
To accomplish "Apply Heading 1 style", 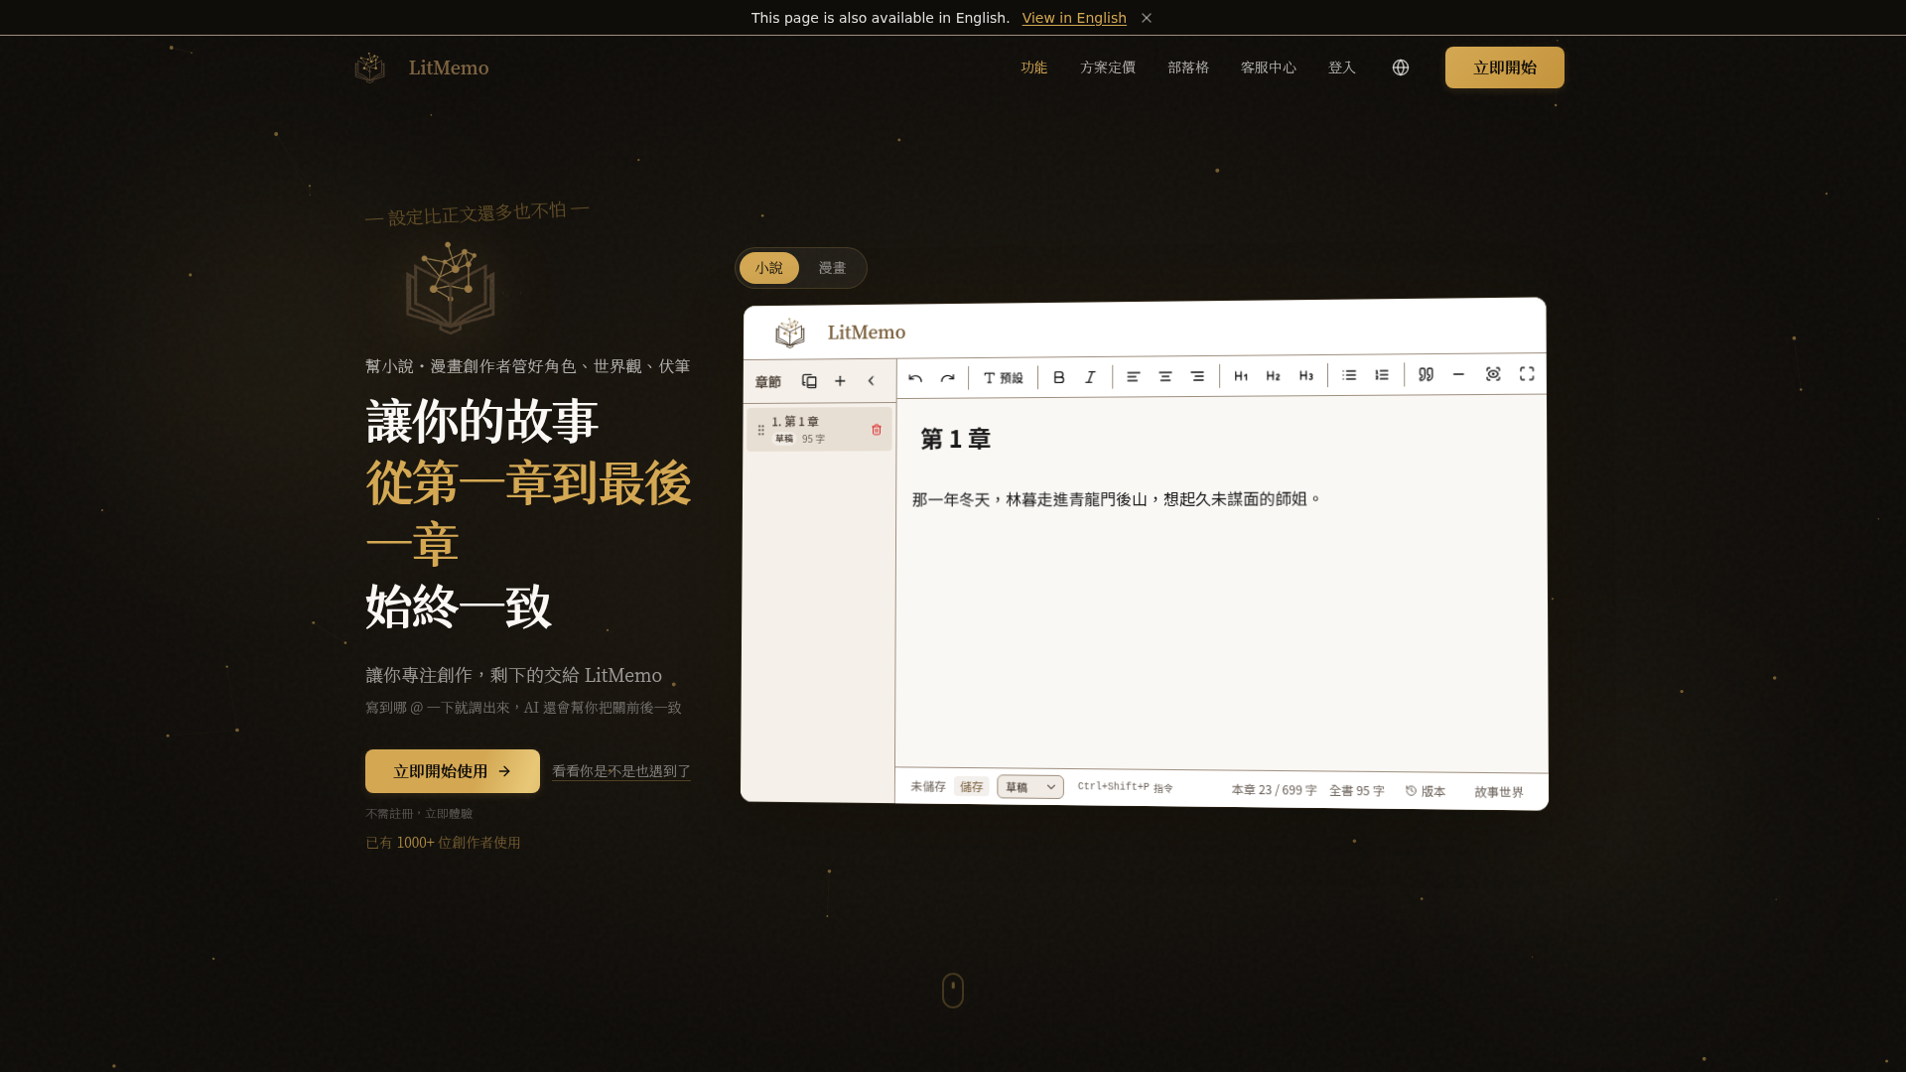I will point(1241,376).
